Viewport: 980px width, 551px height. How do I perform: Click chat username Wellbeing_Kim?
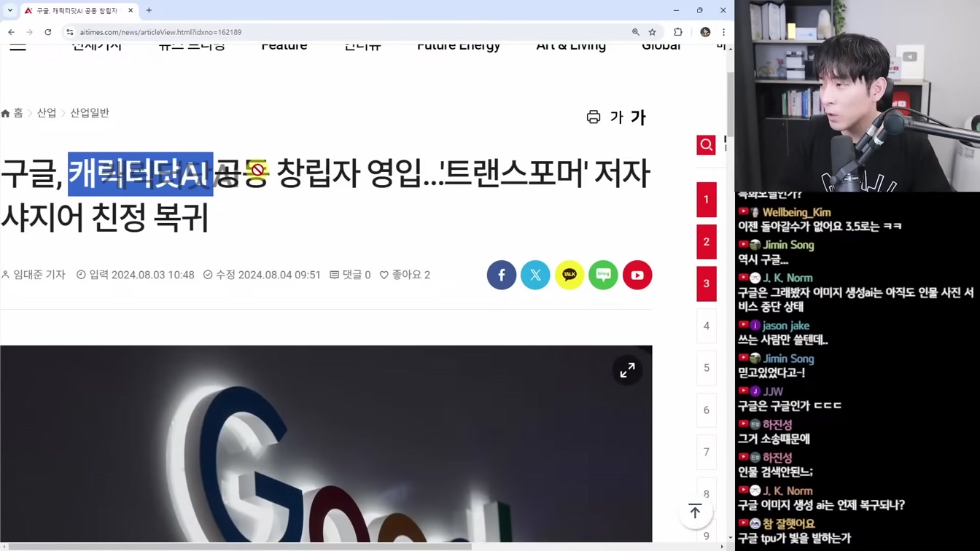tap(797, 212)
